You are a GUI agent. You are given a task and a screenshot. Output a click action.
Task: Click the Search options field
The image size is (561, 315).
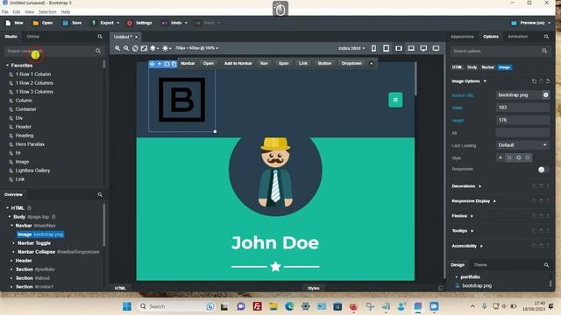pos(500,51)
